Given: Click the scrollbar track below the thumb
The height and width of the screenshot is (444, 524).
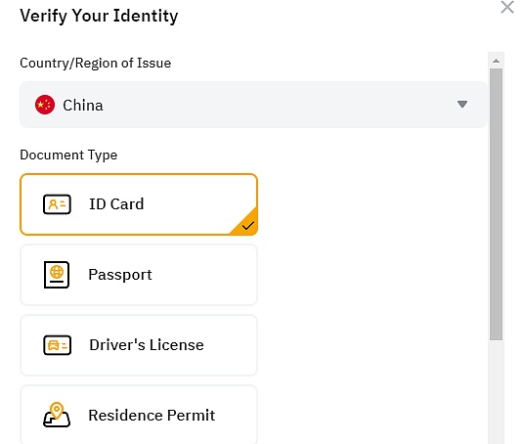Looking at the screenshot, I should pos(496,392).
